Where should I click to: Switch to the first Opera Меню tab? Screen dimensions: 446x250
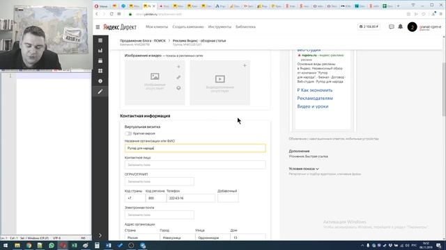coord(101,6)
